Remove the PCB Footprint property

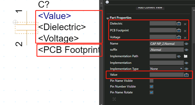185,31
